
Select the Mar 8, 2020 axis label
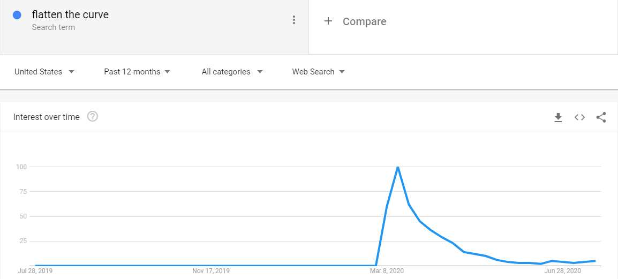tap(386, 271)
